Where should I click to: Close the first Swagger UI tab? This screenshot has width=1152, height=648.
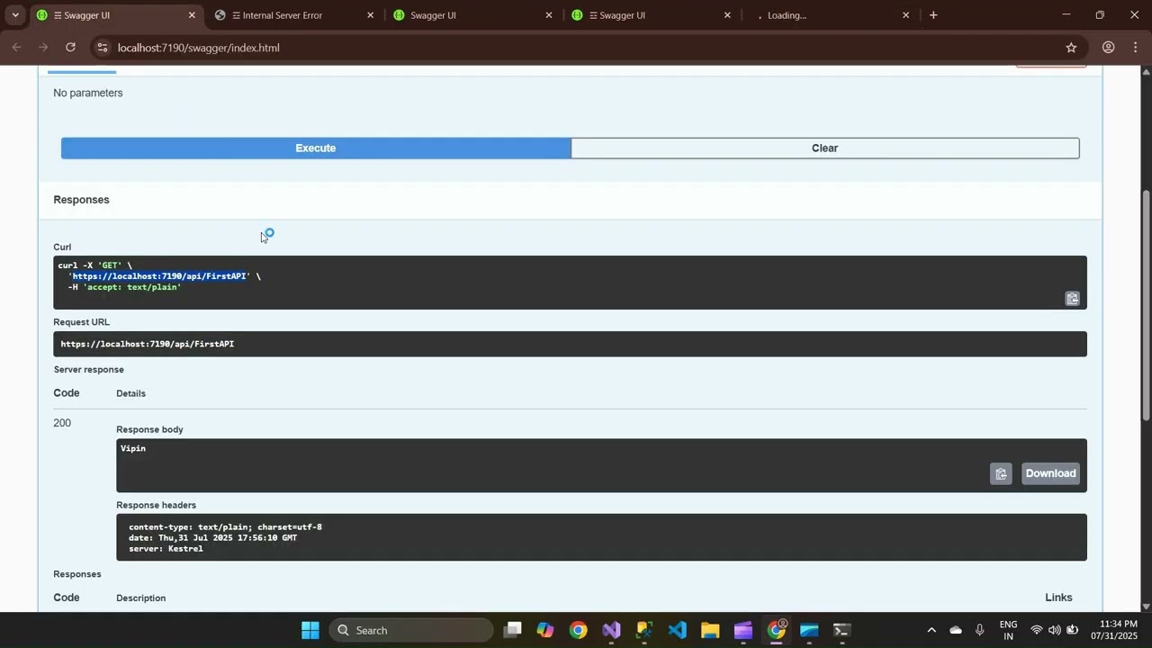[x=192, y=15]
